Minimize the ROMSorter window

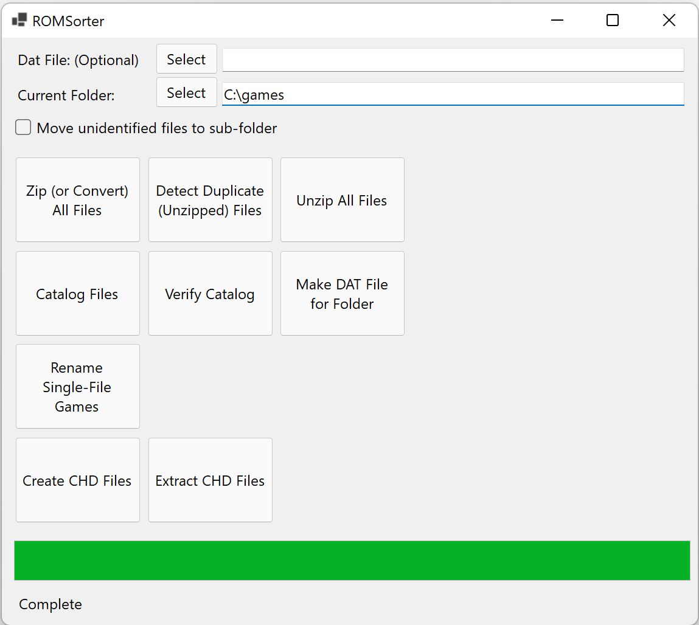(557, 20)
